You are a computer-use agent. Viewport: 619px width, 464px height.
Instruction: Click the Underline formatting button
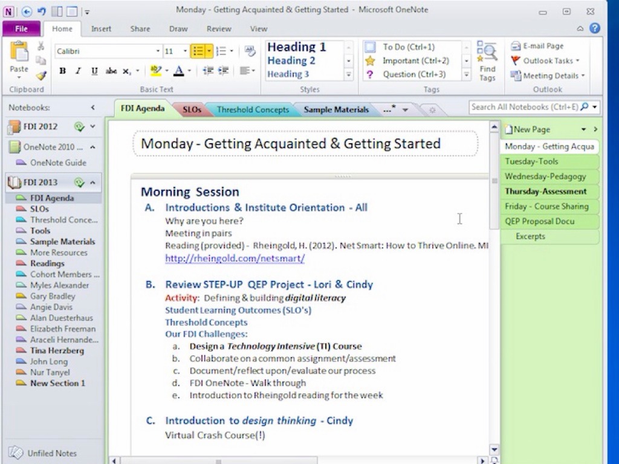pos(94,71)
